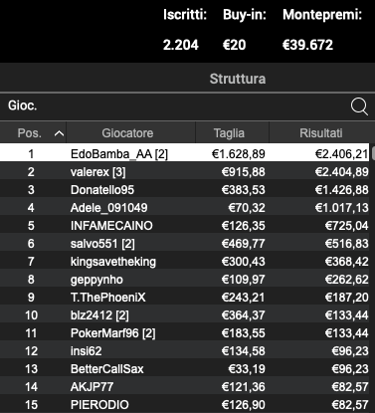The height and width of the screenshot is (413, 375).
Task: Choose the Donatello95 player row
Action: point(184,189)
